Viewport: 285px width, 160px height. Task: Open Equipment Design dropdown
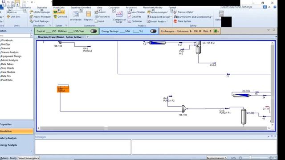pyautogui.click(x=159, y=17)
